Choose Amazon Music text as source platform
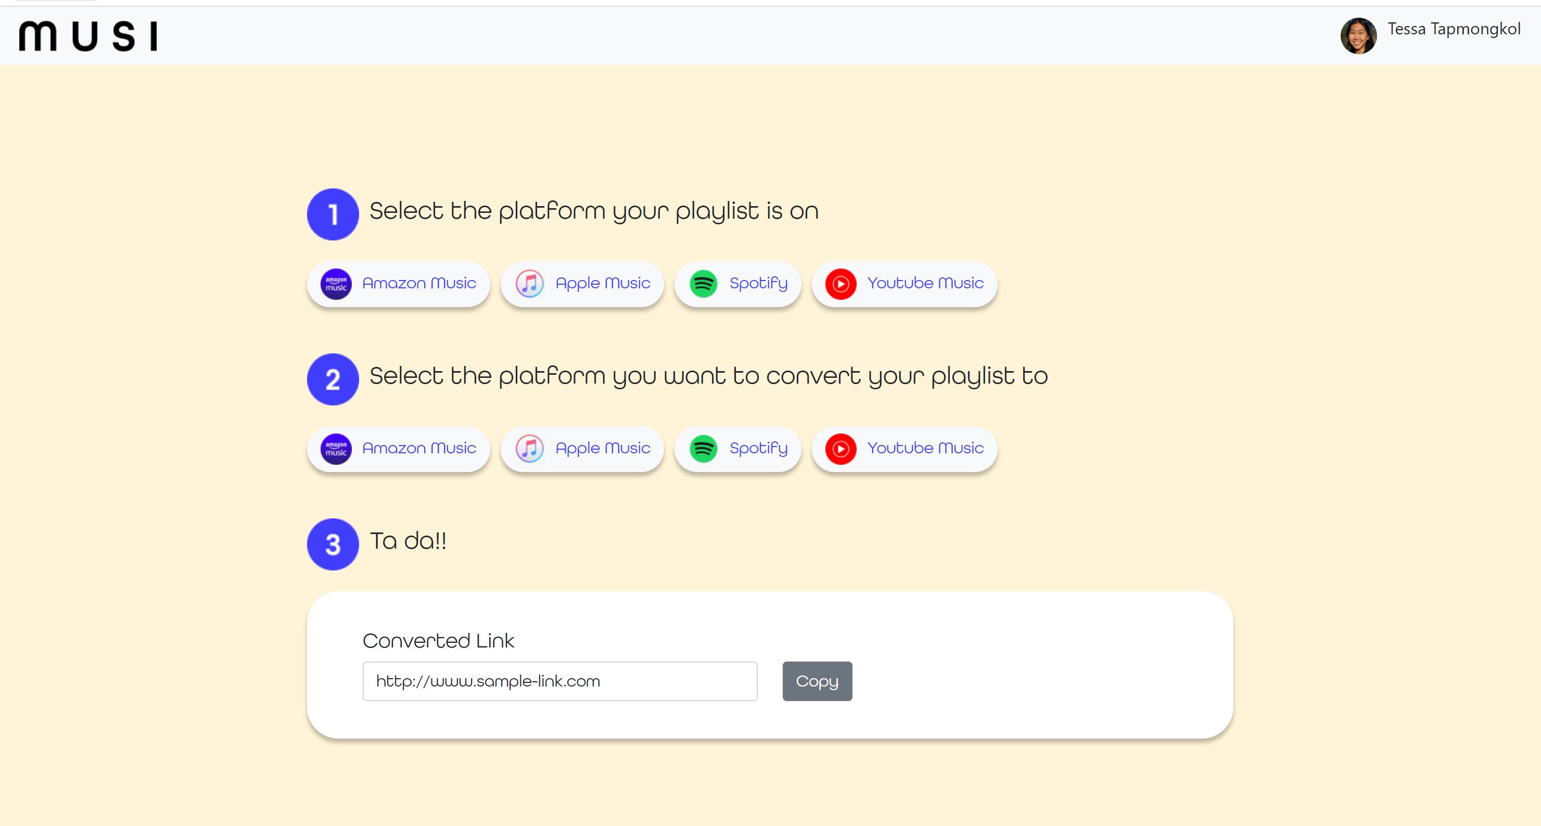 pyautogui.click(x=419, y=283)
